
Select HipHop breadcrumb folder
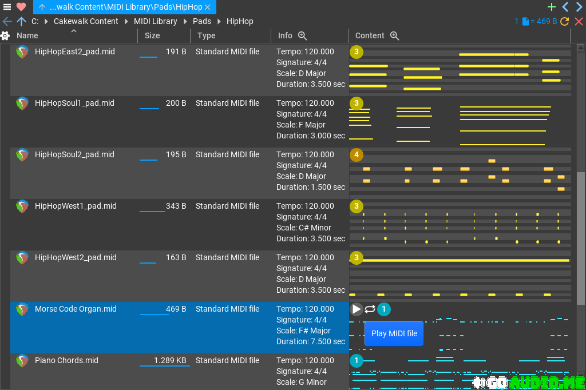(240, 21)
